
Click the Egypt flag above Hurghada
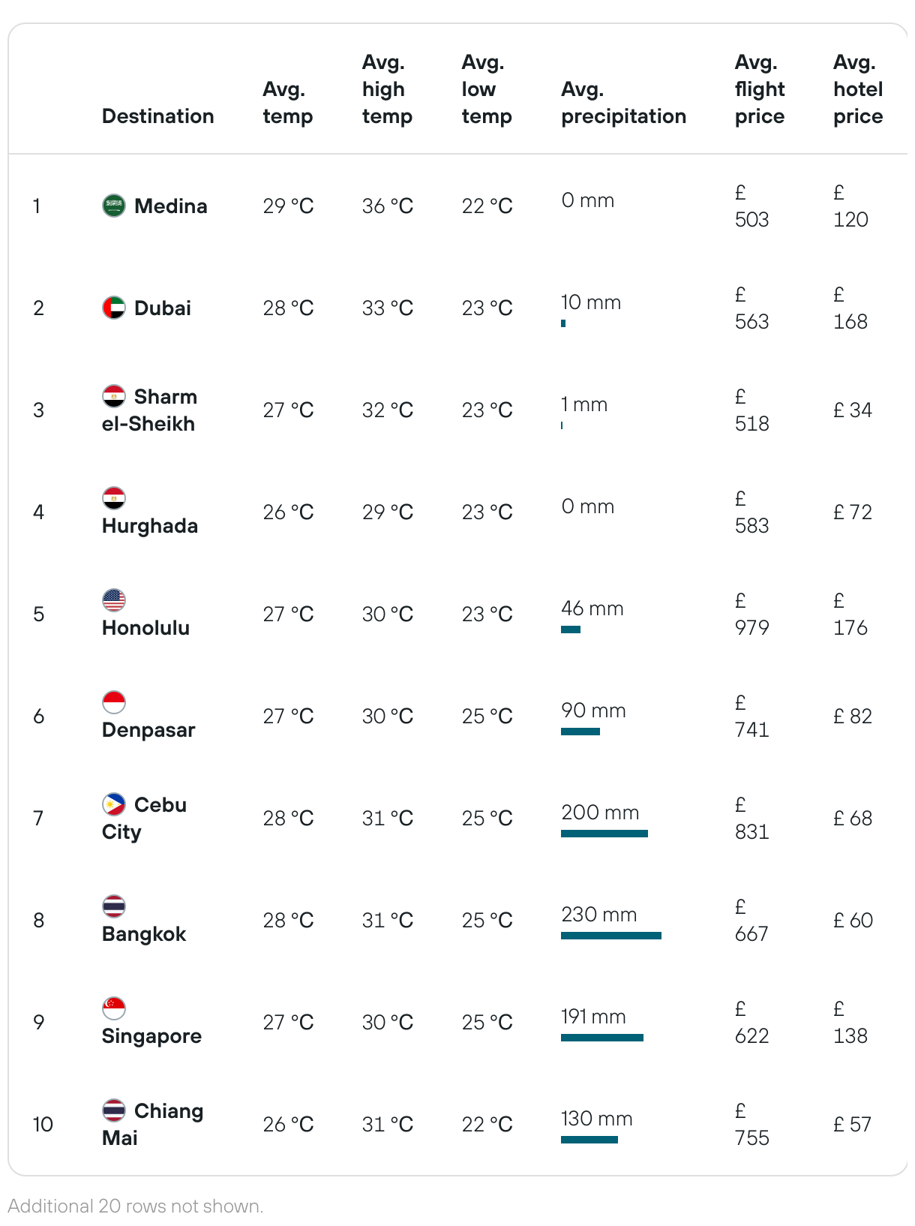(114, 498)
